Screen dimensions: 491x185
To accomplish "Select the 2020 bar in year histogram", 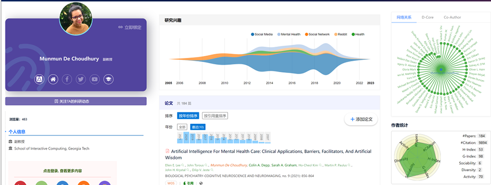I will (x=186, y=138).
